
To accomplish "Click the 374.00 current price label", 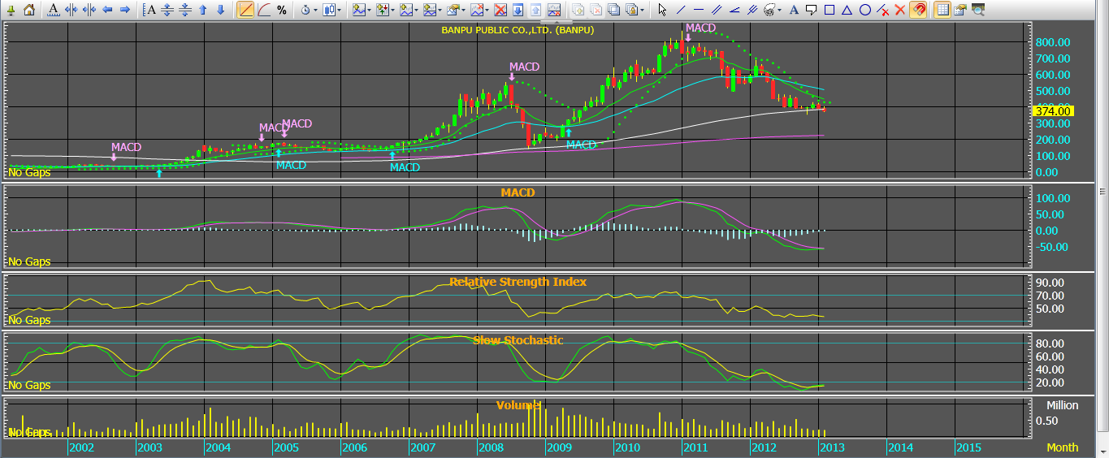I will [1053, 111].
